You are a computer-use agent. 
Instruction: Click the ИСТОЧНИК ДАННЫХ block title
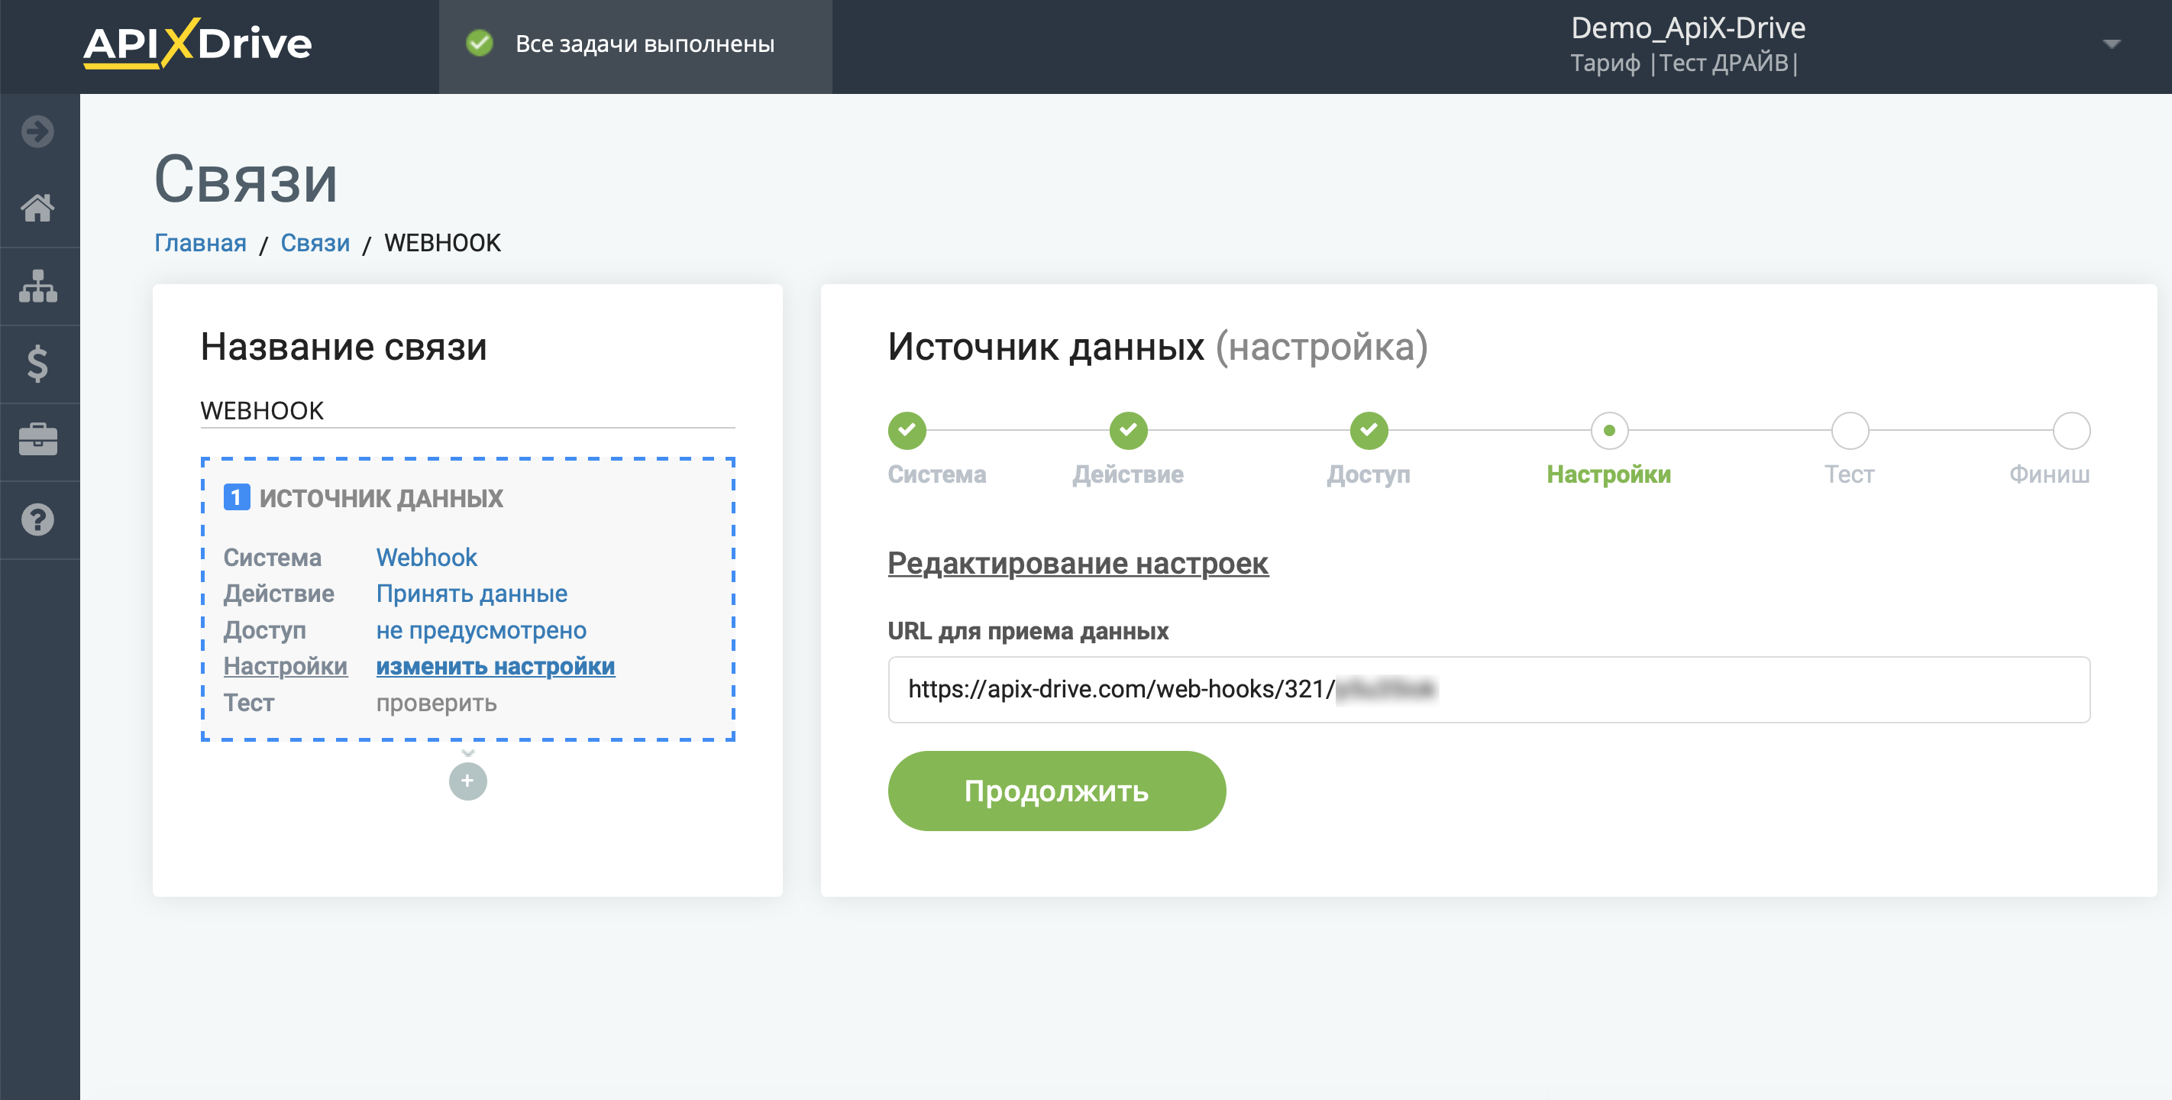pos(381,498)
